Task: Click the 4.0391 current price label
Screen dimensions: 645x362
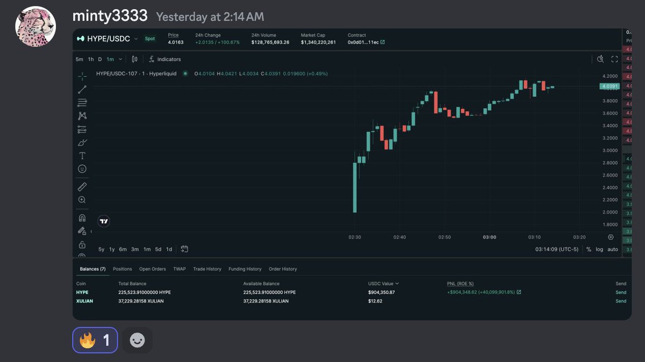Action: pyautogui.click(x=610, y=86)
